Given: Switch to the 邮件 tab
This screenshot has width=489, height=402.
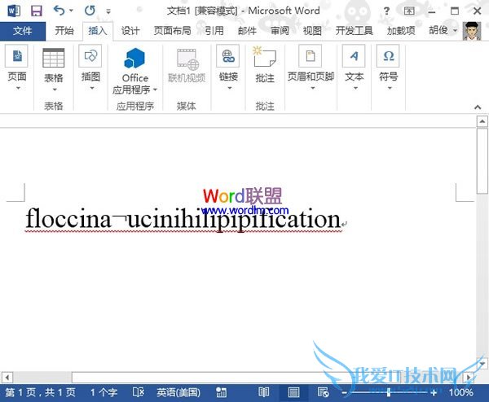Looking at the screenshot, I should click(247, 31).
